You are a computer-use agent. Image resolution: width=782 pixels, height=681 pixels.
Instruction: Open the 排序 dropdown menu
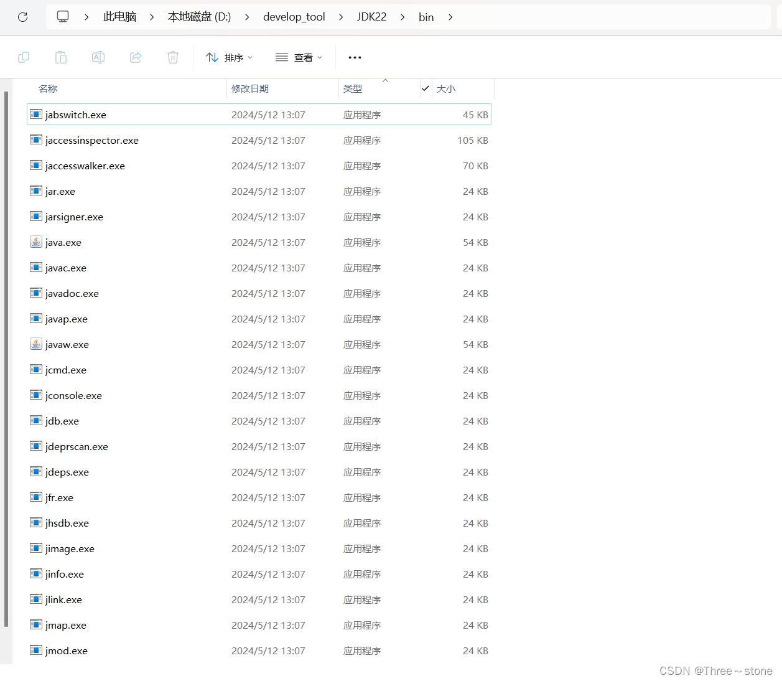click(x=235, y=57)
